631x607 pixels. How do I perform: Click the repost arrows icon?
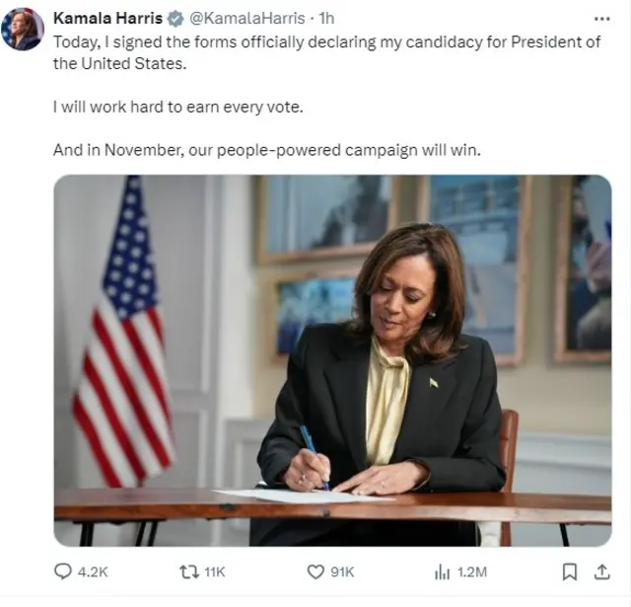pos(187,571)
